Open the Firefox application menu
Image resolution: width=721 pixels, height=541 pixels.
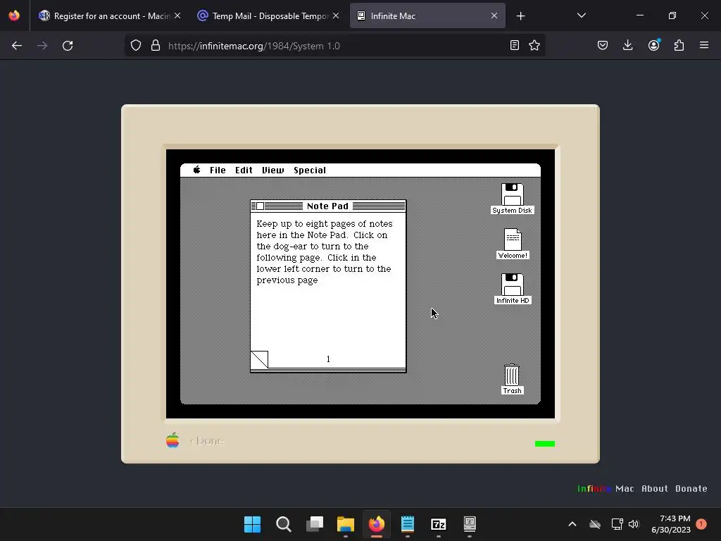pyautogui.click(x=704, y=45)
